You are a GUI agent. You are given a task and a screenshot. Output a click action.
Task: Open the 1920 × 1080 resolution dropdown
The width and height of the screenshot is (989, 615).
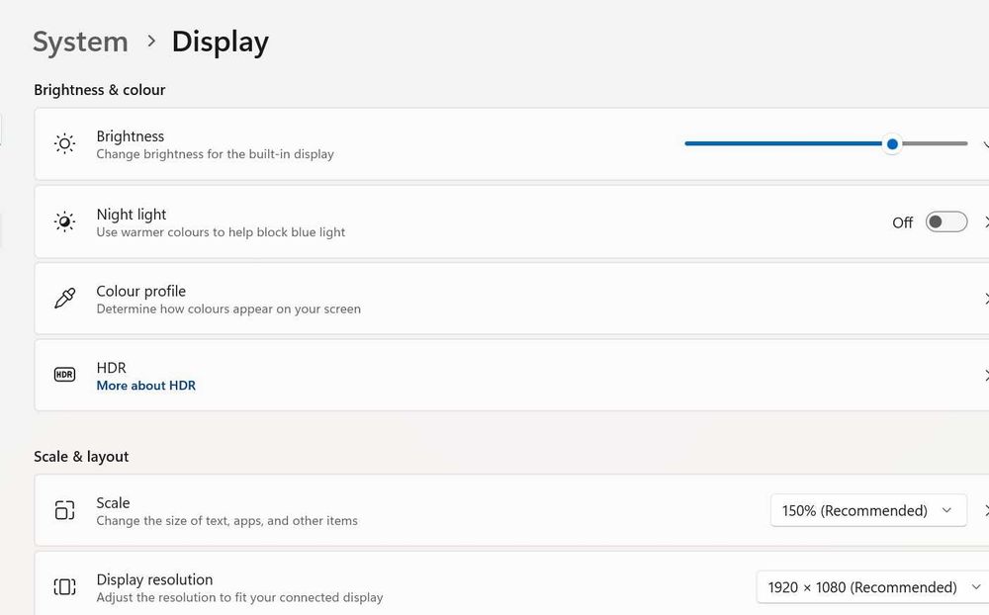pos(860,587)
